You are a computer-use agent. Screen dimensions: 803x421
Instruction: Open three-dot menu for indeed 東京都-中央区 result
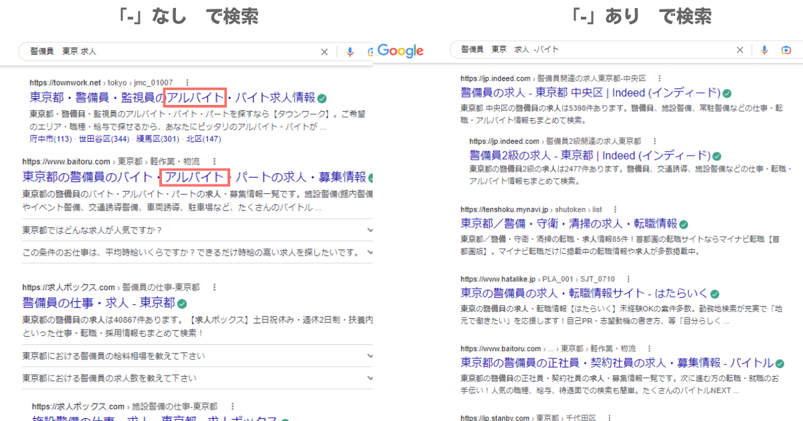(659, 78)
